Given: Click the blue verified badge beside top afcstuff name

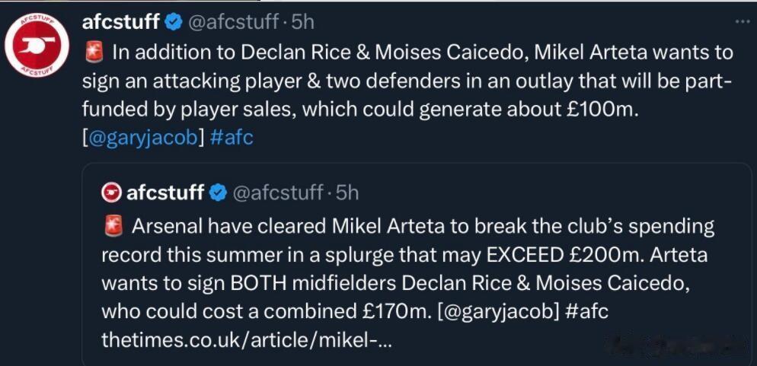Looking at the screenshot, I should click(174, 23).
